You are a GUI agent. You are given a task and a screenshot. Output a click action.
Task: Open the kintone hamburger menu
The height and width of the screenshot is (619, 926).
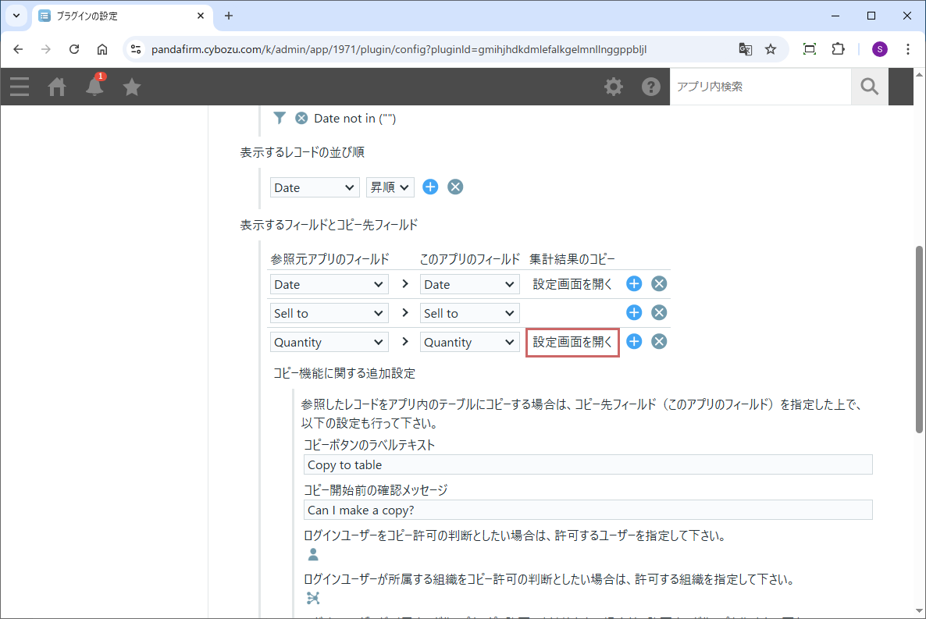tap(20, 87)
